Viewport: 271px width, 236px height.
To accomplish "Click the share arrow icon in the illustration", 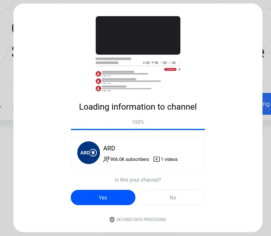I will pos(161,63).
